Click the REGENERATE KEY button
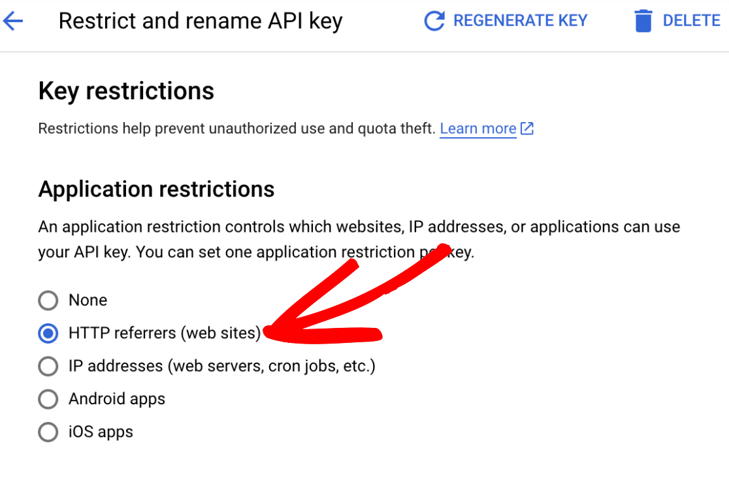729x484 pixels. [x=519, y=20]
